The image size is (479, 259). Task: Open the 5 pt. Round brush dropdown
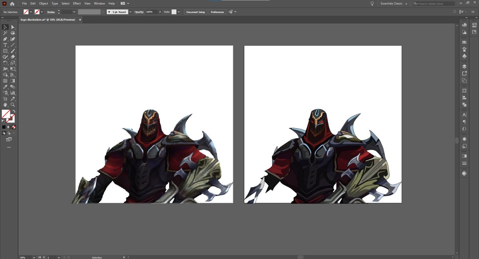tap(131, 12)
